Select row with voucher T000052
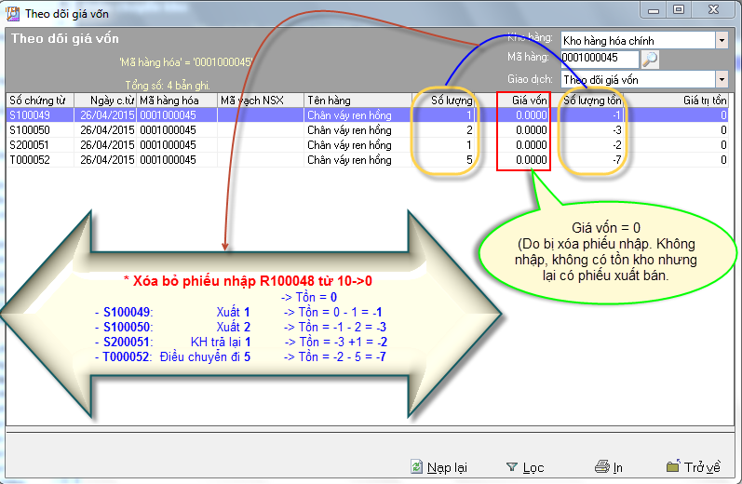The image size is (742, 484). [37, 160]
